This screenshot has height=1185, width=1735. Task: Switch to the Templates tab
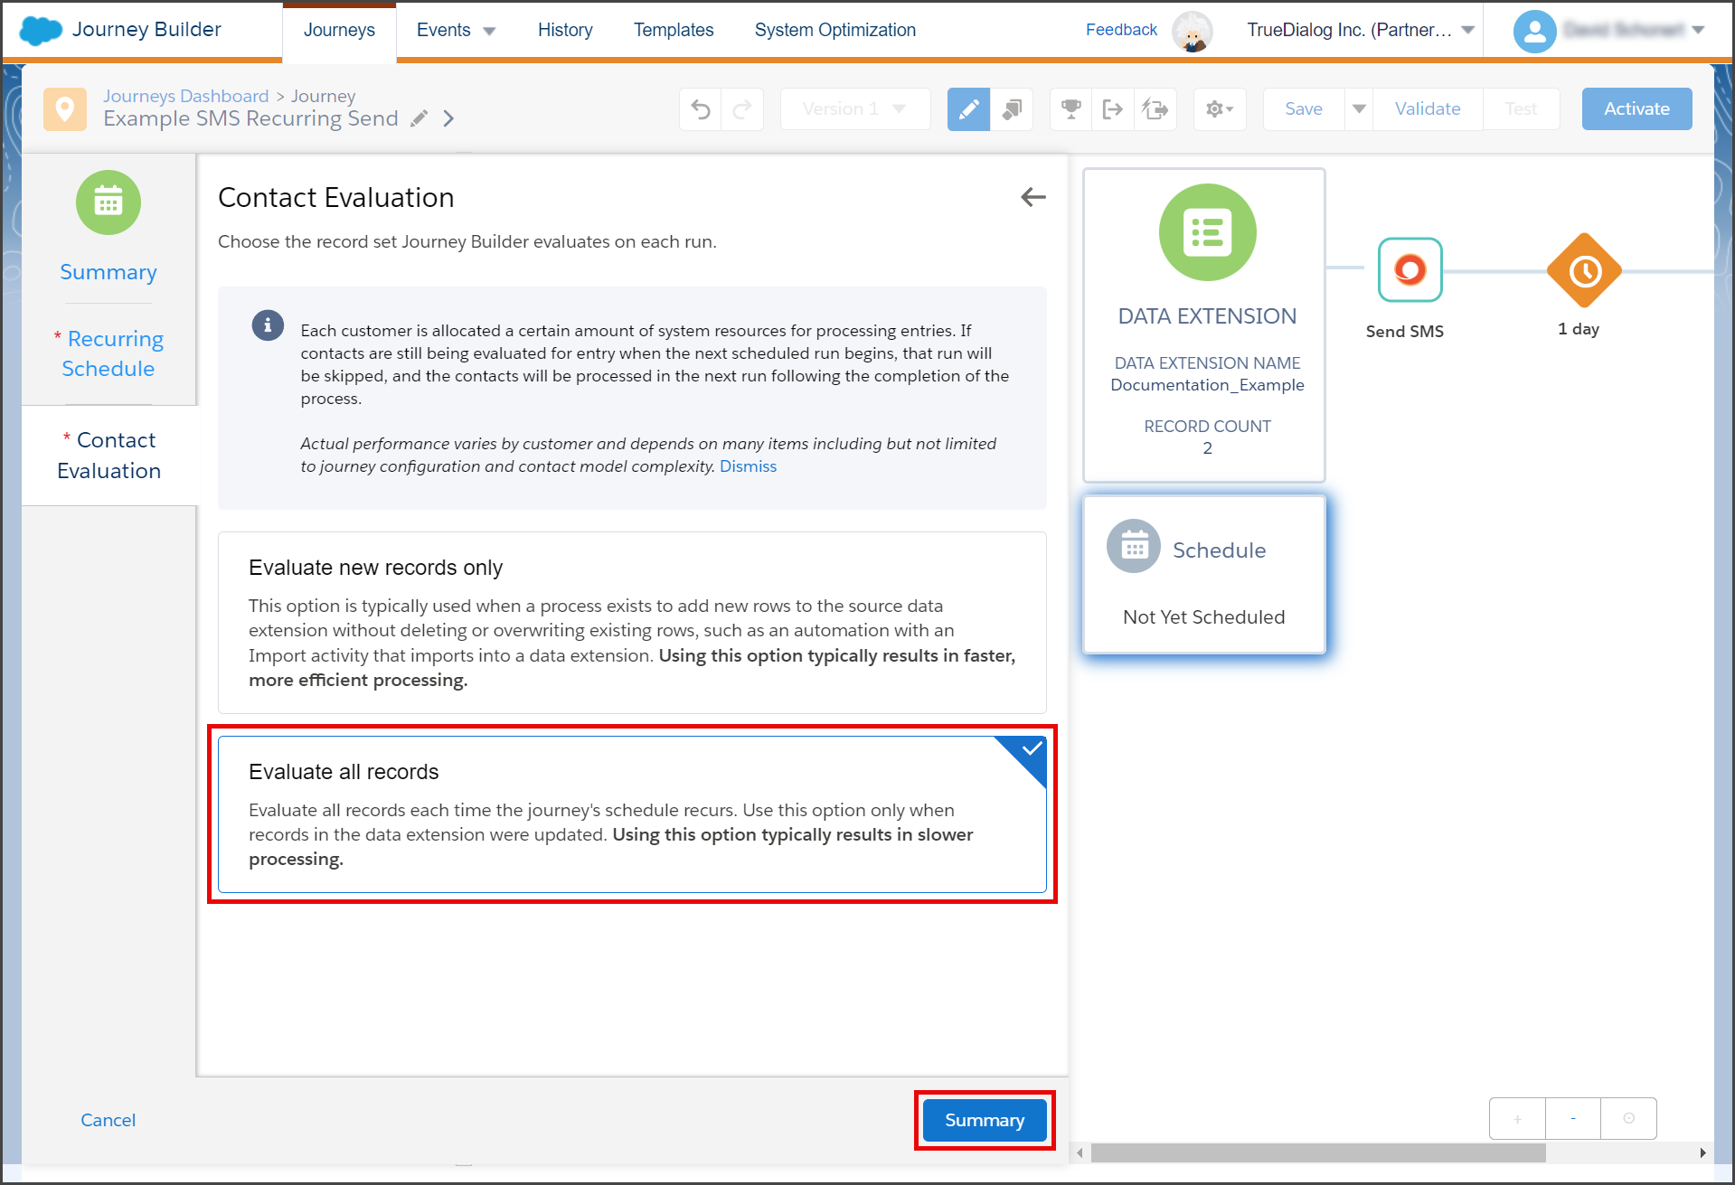pyautogui.click(x=674, y=30)
